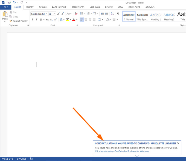186x161 pixels.
Task: Click the Save icon in Quick Access
Action: (9, 2)
